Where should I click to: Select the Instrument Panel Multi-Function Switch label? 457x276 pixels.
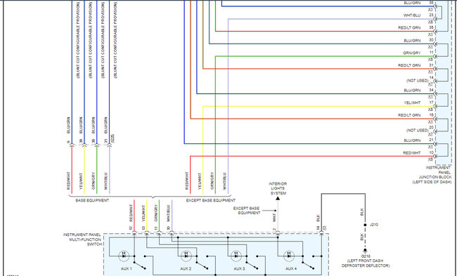click(83, 239)
